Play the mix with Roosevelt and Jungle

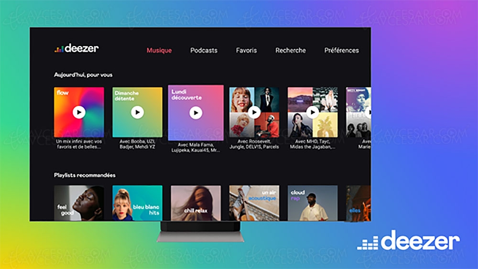click(254, 112)
